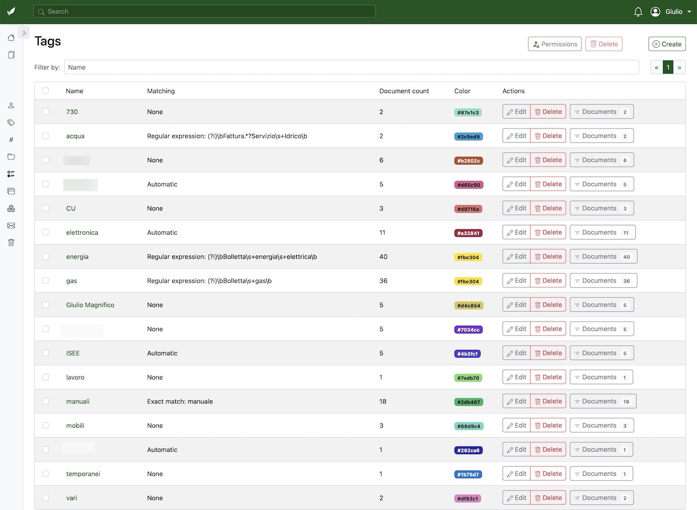Click the notifications bell icon
This screenshot has height=510, width=697.
click(638, 11)
